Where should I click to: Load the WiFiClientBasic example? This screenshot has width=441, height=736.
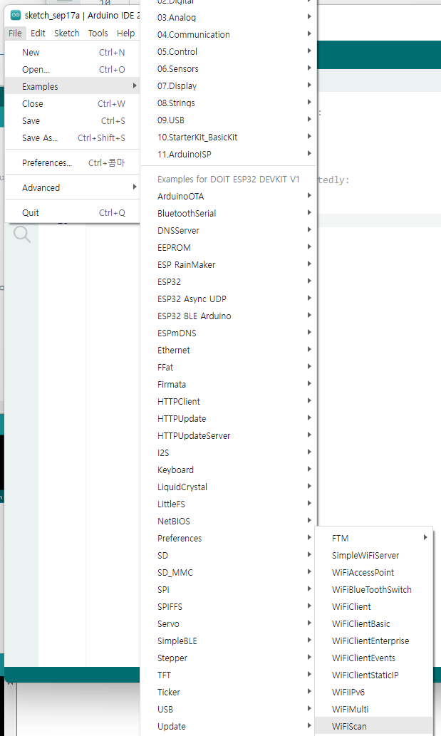point(374,624)
